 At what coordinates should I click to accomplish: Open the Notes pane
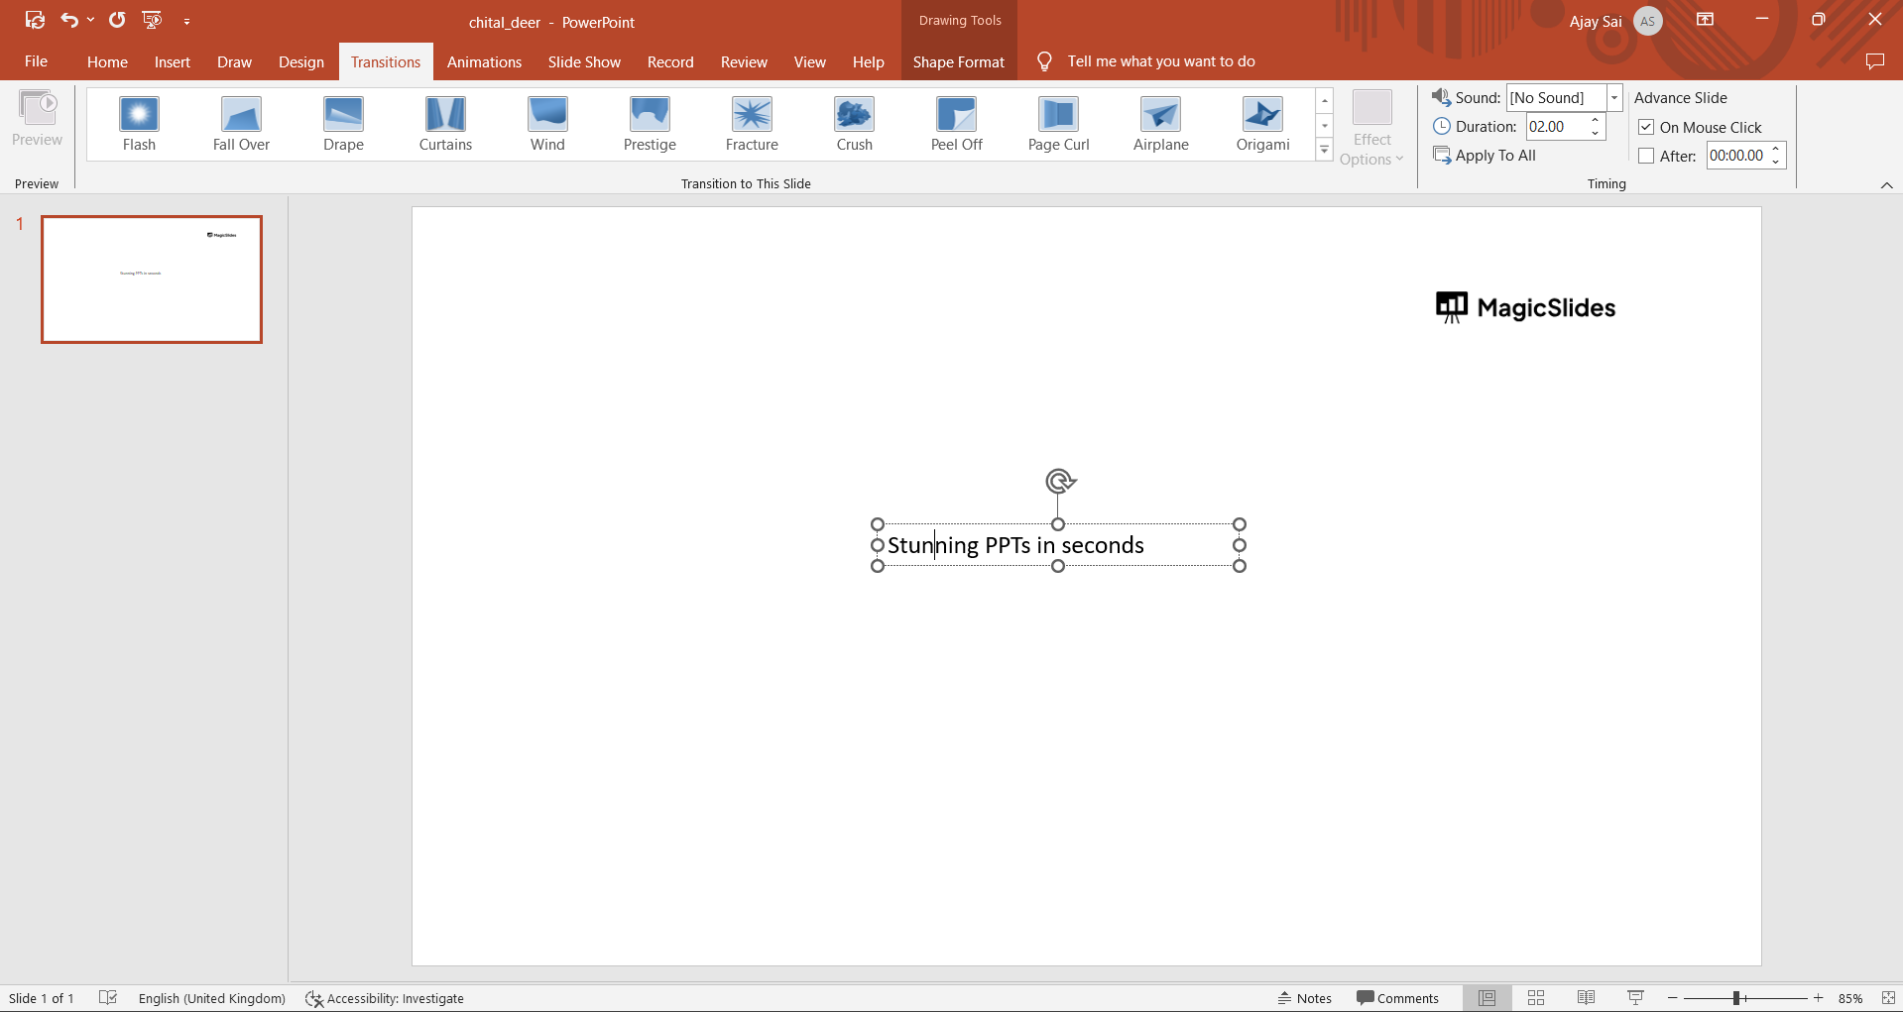(1304, 998)
